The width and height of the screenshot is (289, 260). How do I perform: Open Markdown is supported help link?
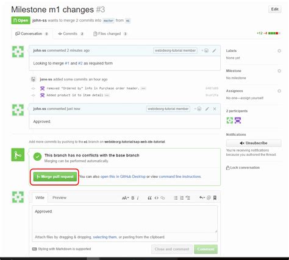[x=62, y=249]
